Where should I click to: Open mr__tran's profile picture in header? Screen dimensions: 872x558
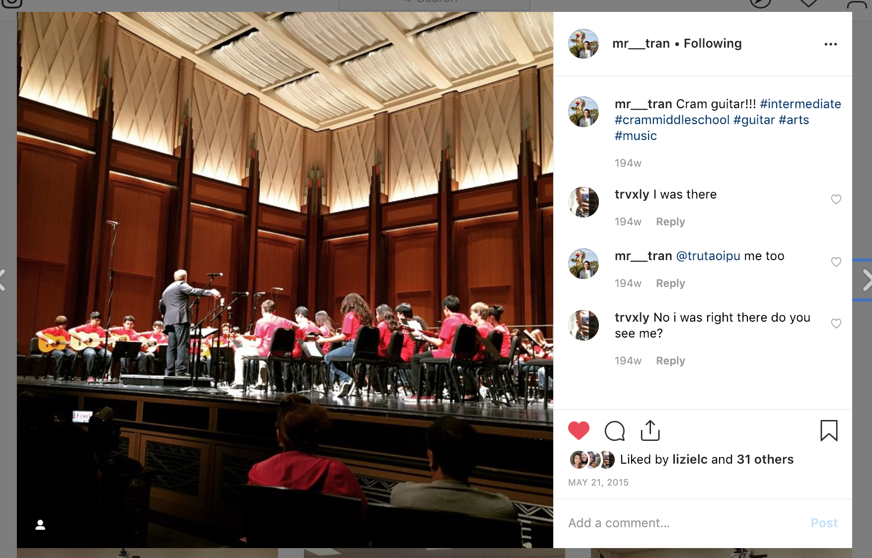pyautogui.click(x=583, y=44)
